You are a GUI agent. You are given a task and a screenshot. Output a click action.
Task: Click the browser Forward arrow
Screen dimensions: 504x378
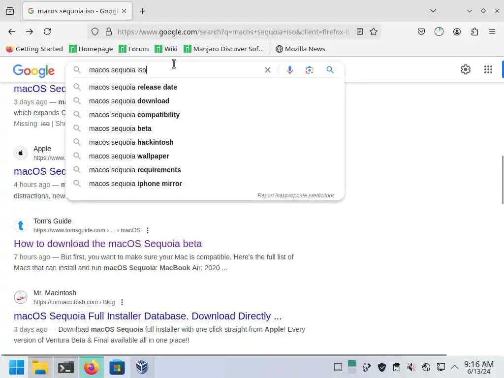pyautogui.click(x=30, y=31)
